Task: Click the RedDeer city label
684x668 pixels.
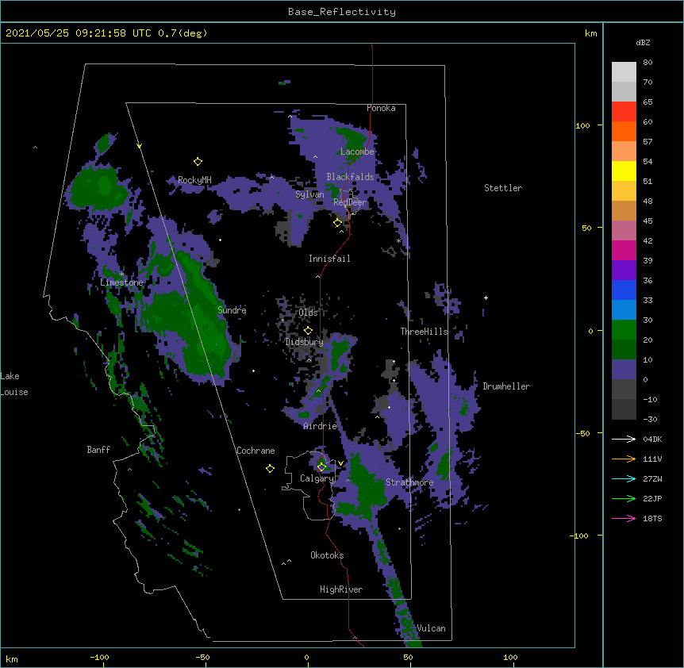Action: point(350,202)
